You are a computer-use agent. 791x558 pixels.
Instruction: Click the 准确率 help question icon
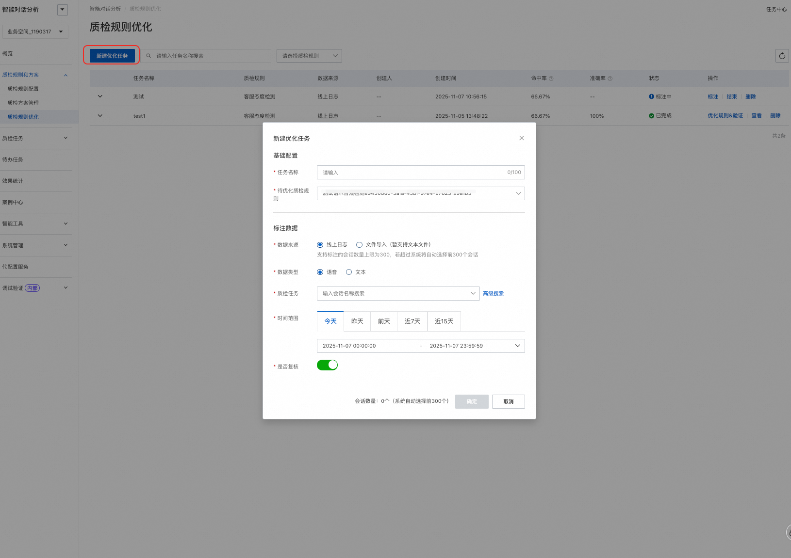610,79
